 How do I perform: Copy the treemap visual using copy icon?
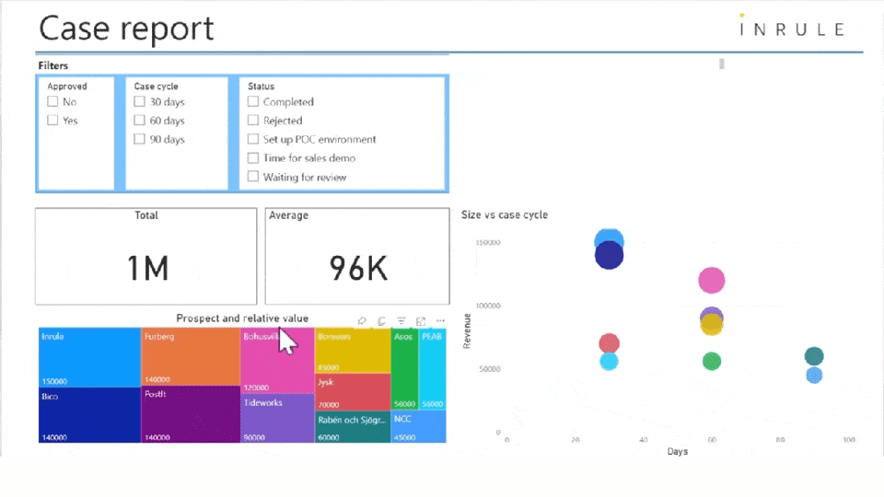(381, 320)
